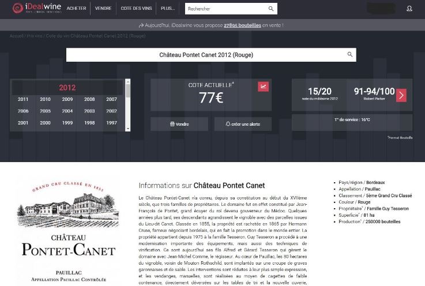Screen dimensions: 425x286
Task: Select vintage 2008
Action: pyautogui.click(x=89, y=99)
